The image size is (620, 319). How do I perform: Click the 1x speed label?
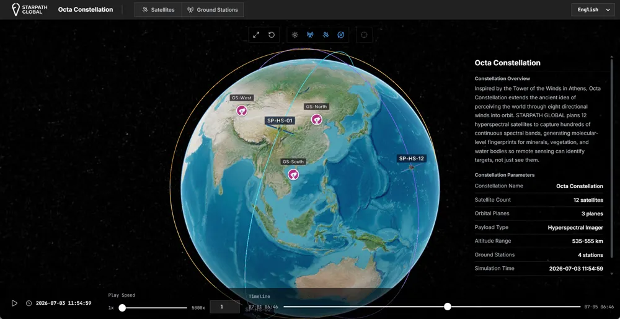click(x=111, y=308)
